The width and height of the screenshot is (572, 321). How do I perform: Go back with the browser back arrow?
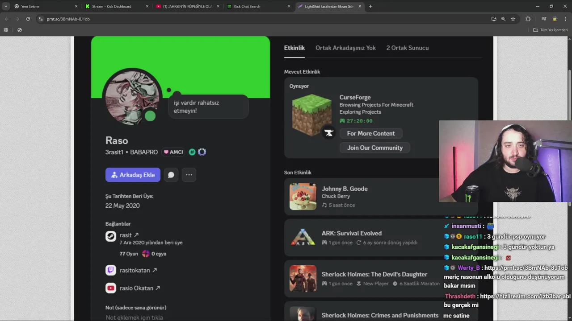6,19
